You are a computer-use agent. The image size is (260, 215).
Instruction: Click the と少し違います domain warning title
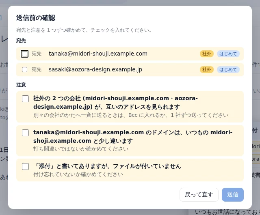coord(133,136)
